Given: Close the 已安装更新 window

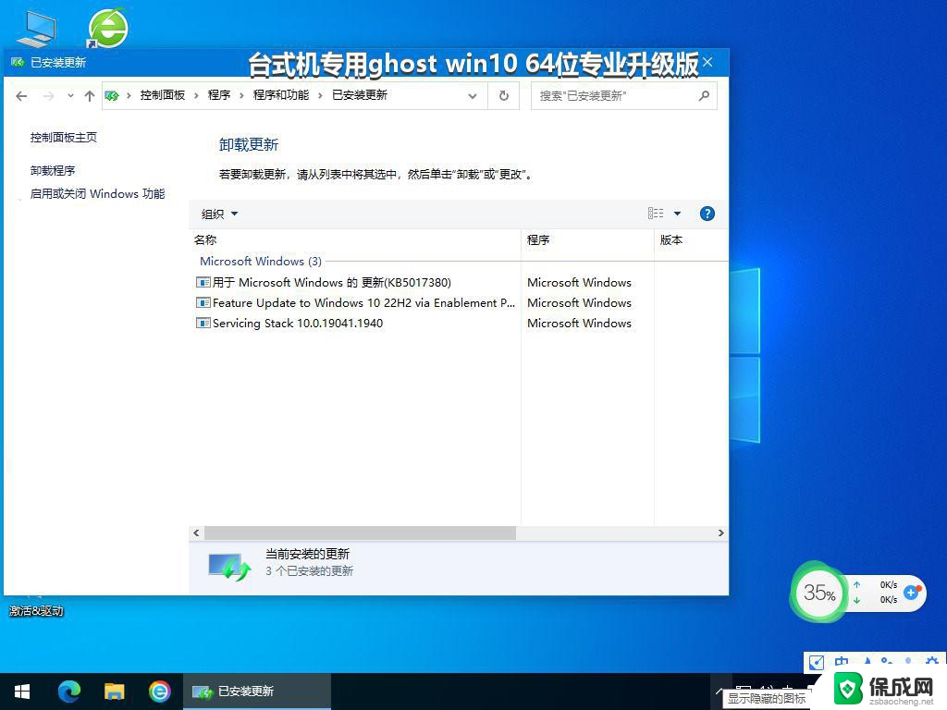Looking at the screenshot, I should click(x=707, y=62).
